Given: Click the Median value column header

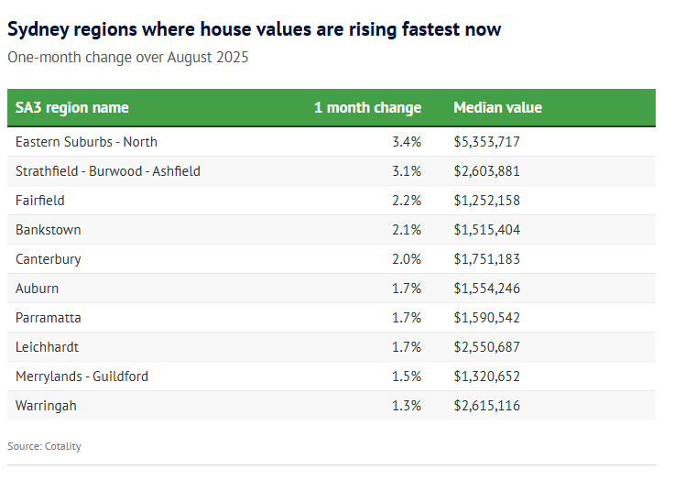Looking at the screenshot, I should (497, 108).
